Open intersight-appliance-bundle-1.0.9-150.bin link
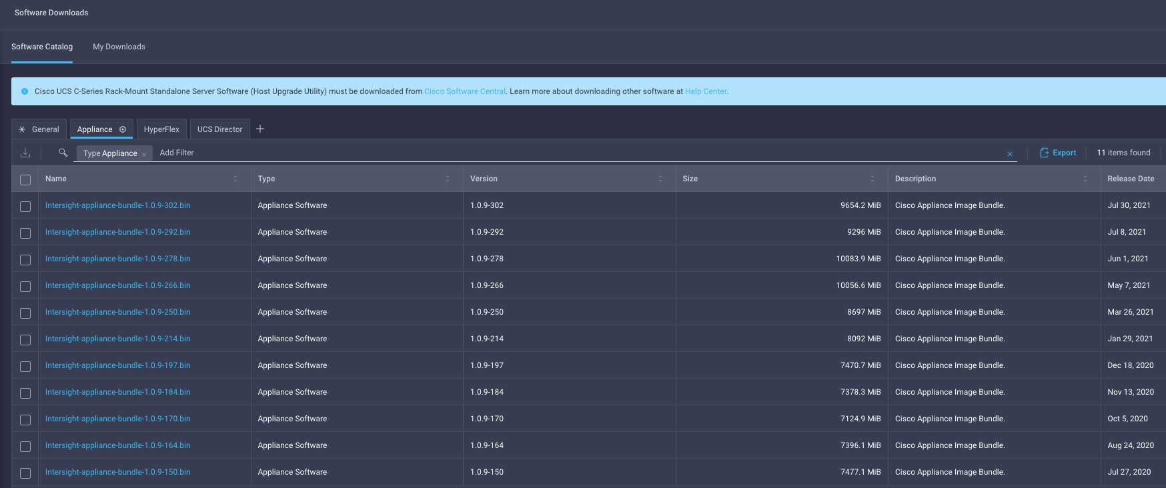The height and width of the screenshot is (488, 1166). click(118, 472)
